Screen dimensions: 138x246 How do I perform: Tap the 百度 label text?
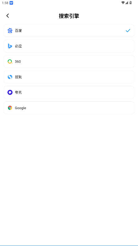(x=18, y=30)
